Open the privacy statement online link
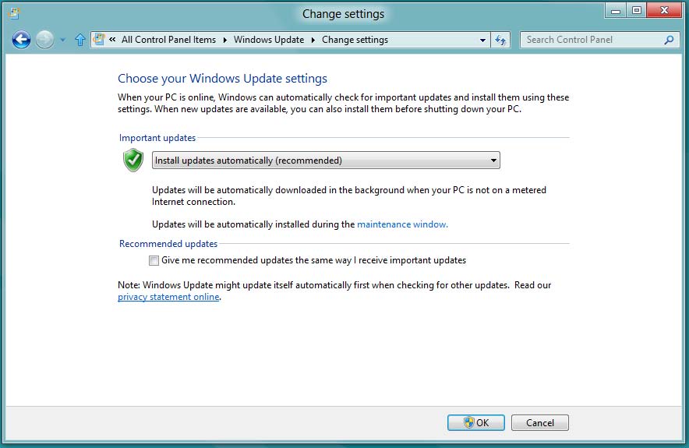This screenshot has width=689, height=448. click(168, 297)
